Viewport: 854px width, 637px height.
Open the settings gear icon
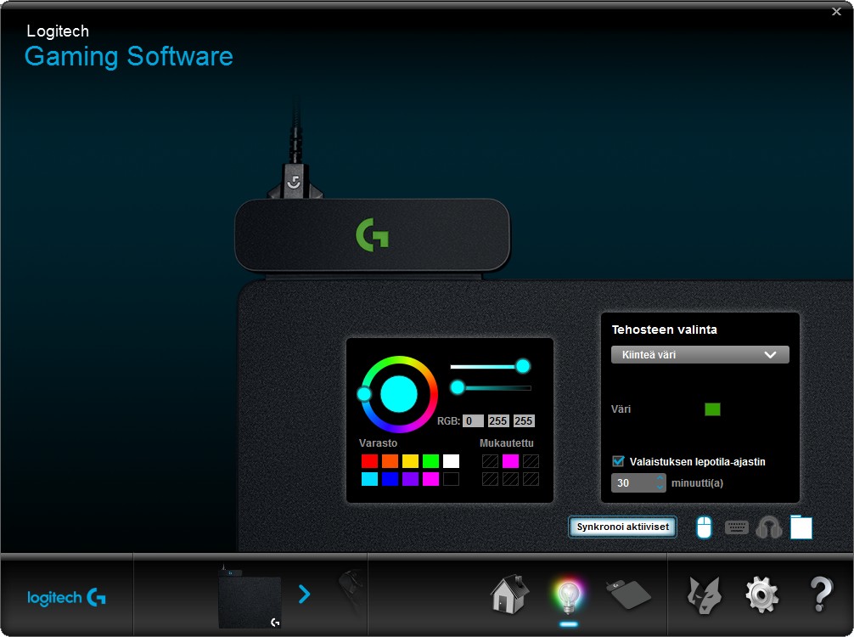point(761,595)
